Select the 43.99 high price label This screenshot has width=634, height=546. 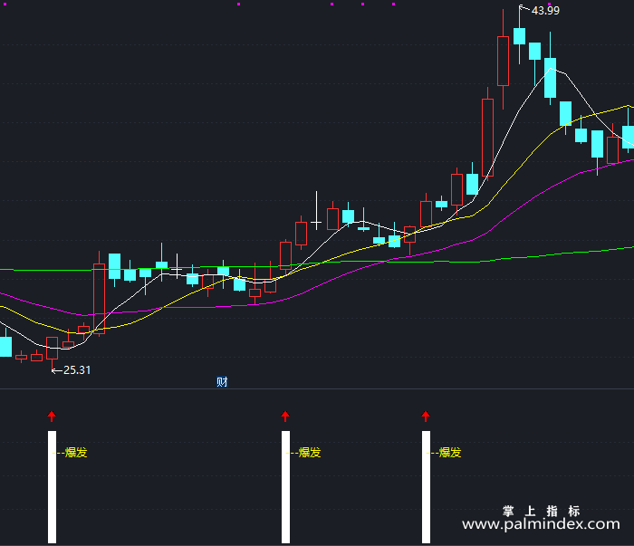pos(545,11)
